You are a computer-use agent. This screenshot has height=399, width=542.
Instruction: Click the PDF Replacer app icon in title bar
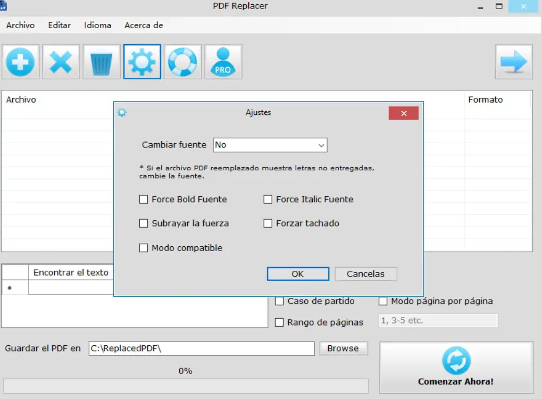3,5
